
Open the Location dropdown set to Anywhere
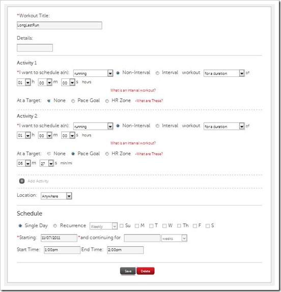tap(57, 196)
